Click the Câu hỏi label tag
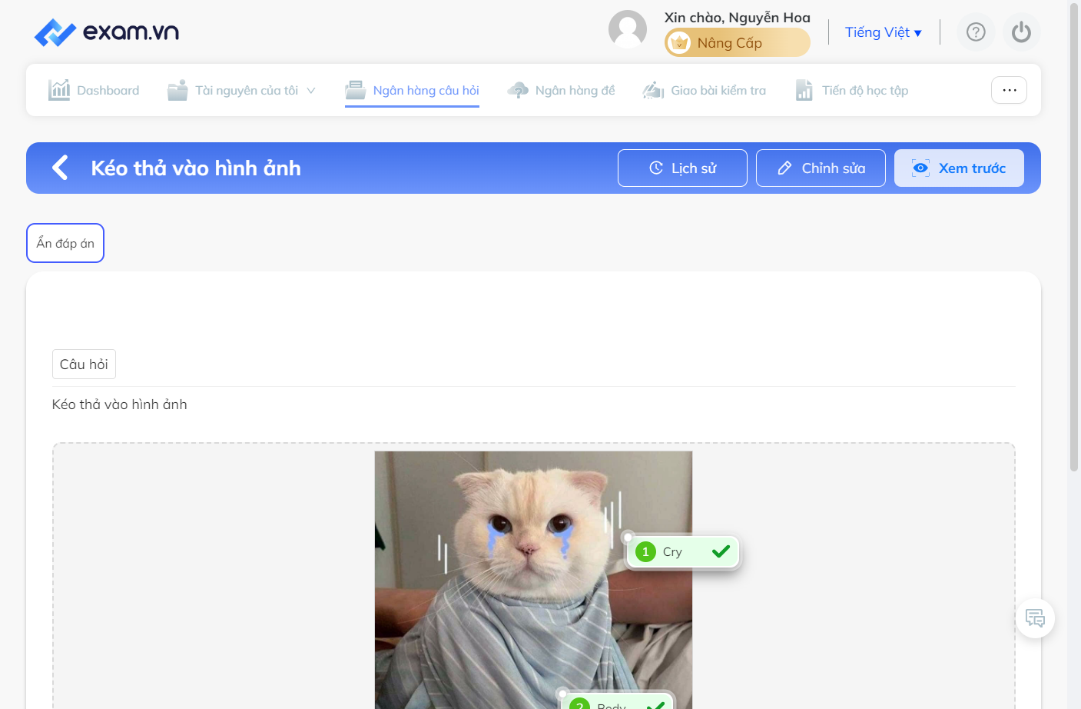 84,364
